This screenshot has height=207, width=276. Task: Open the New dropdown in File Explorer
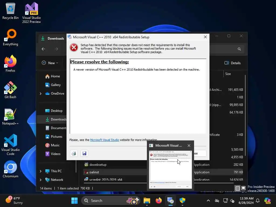(50, 63)
